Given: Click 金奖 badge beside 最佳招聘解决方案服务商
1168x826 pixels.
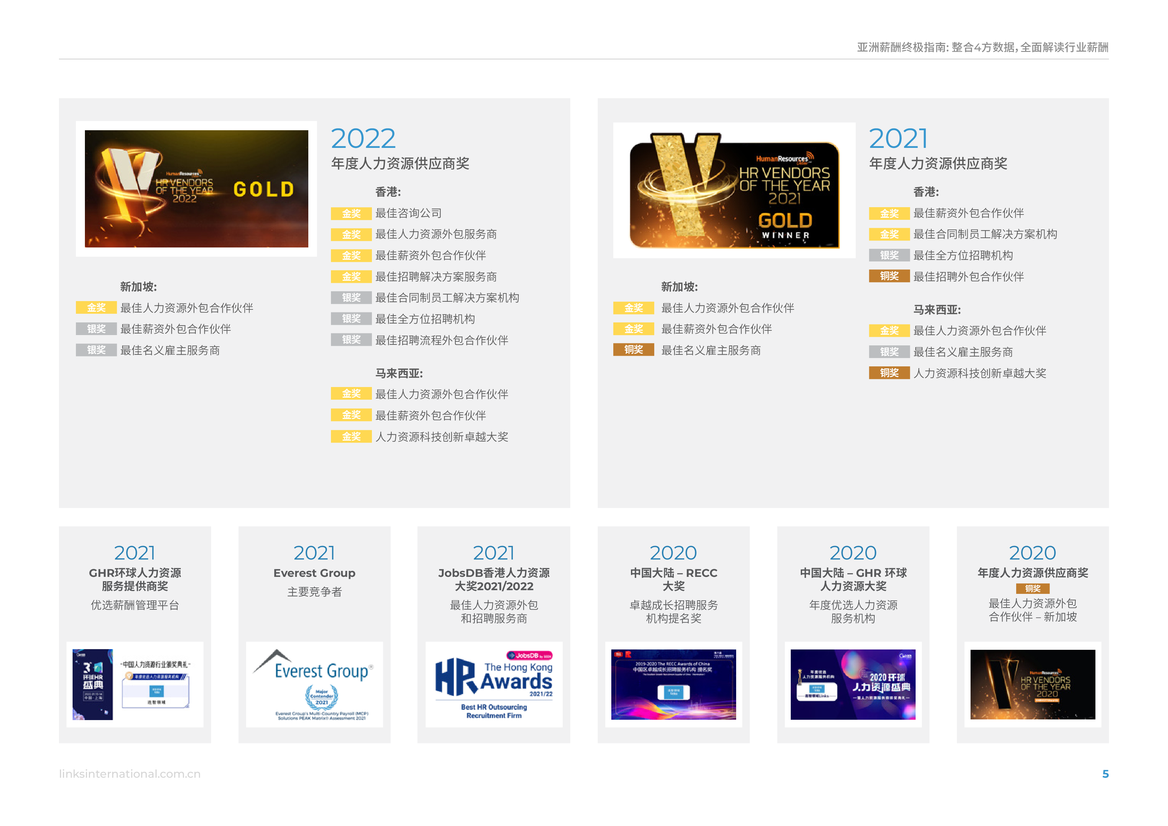Looking at the screenshot, I should click(351, 277).
